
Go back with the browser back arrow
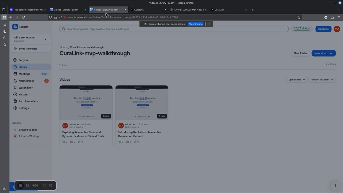(11, 17)
